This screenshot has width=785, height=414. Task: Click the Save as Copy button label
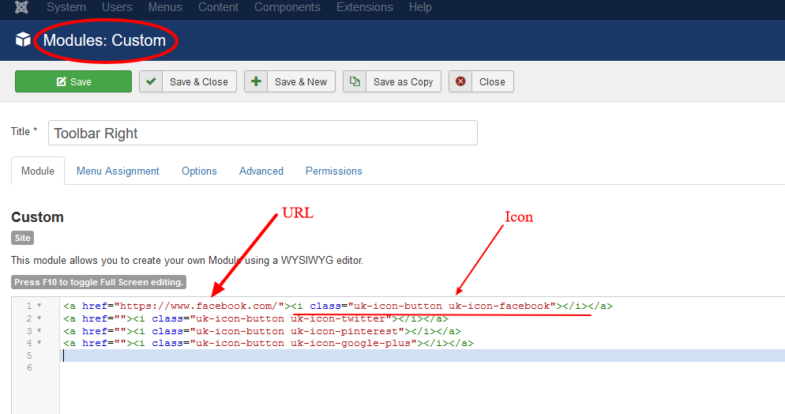(403, 81)
